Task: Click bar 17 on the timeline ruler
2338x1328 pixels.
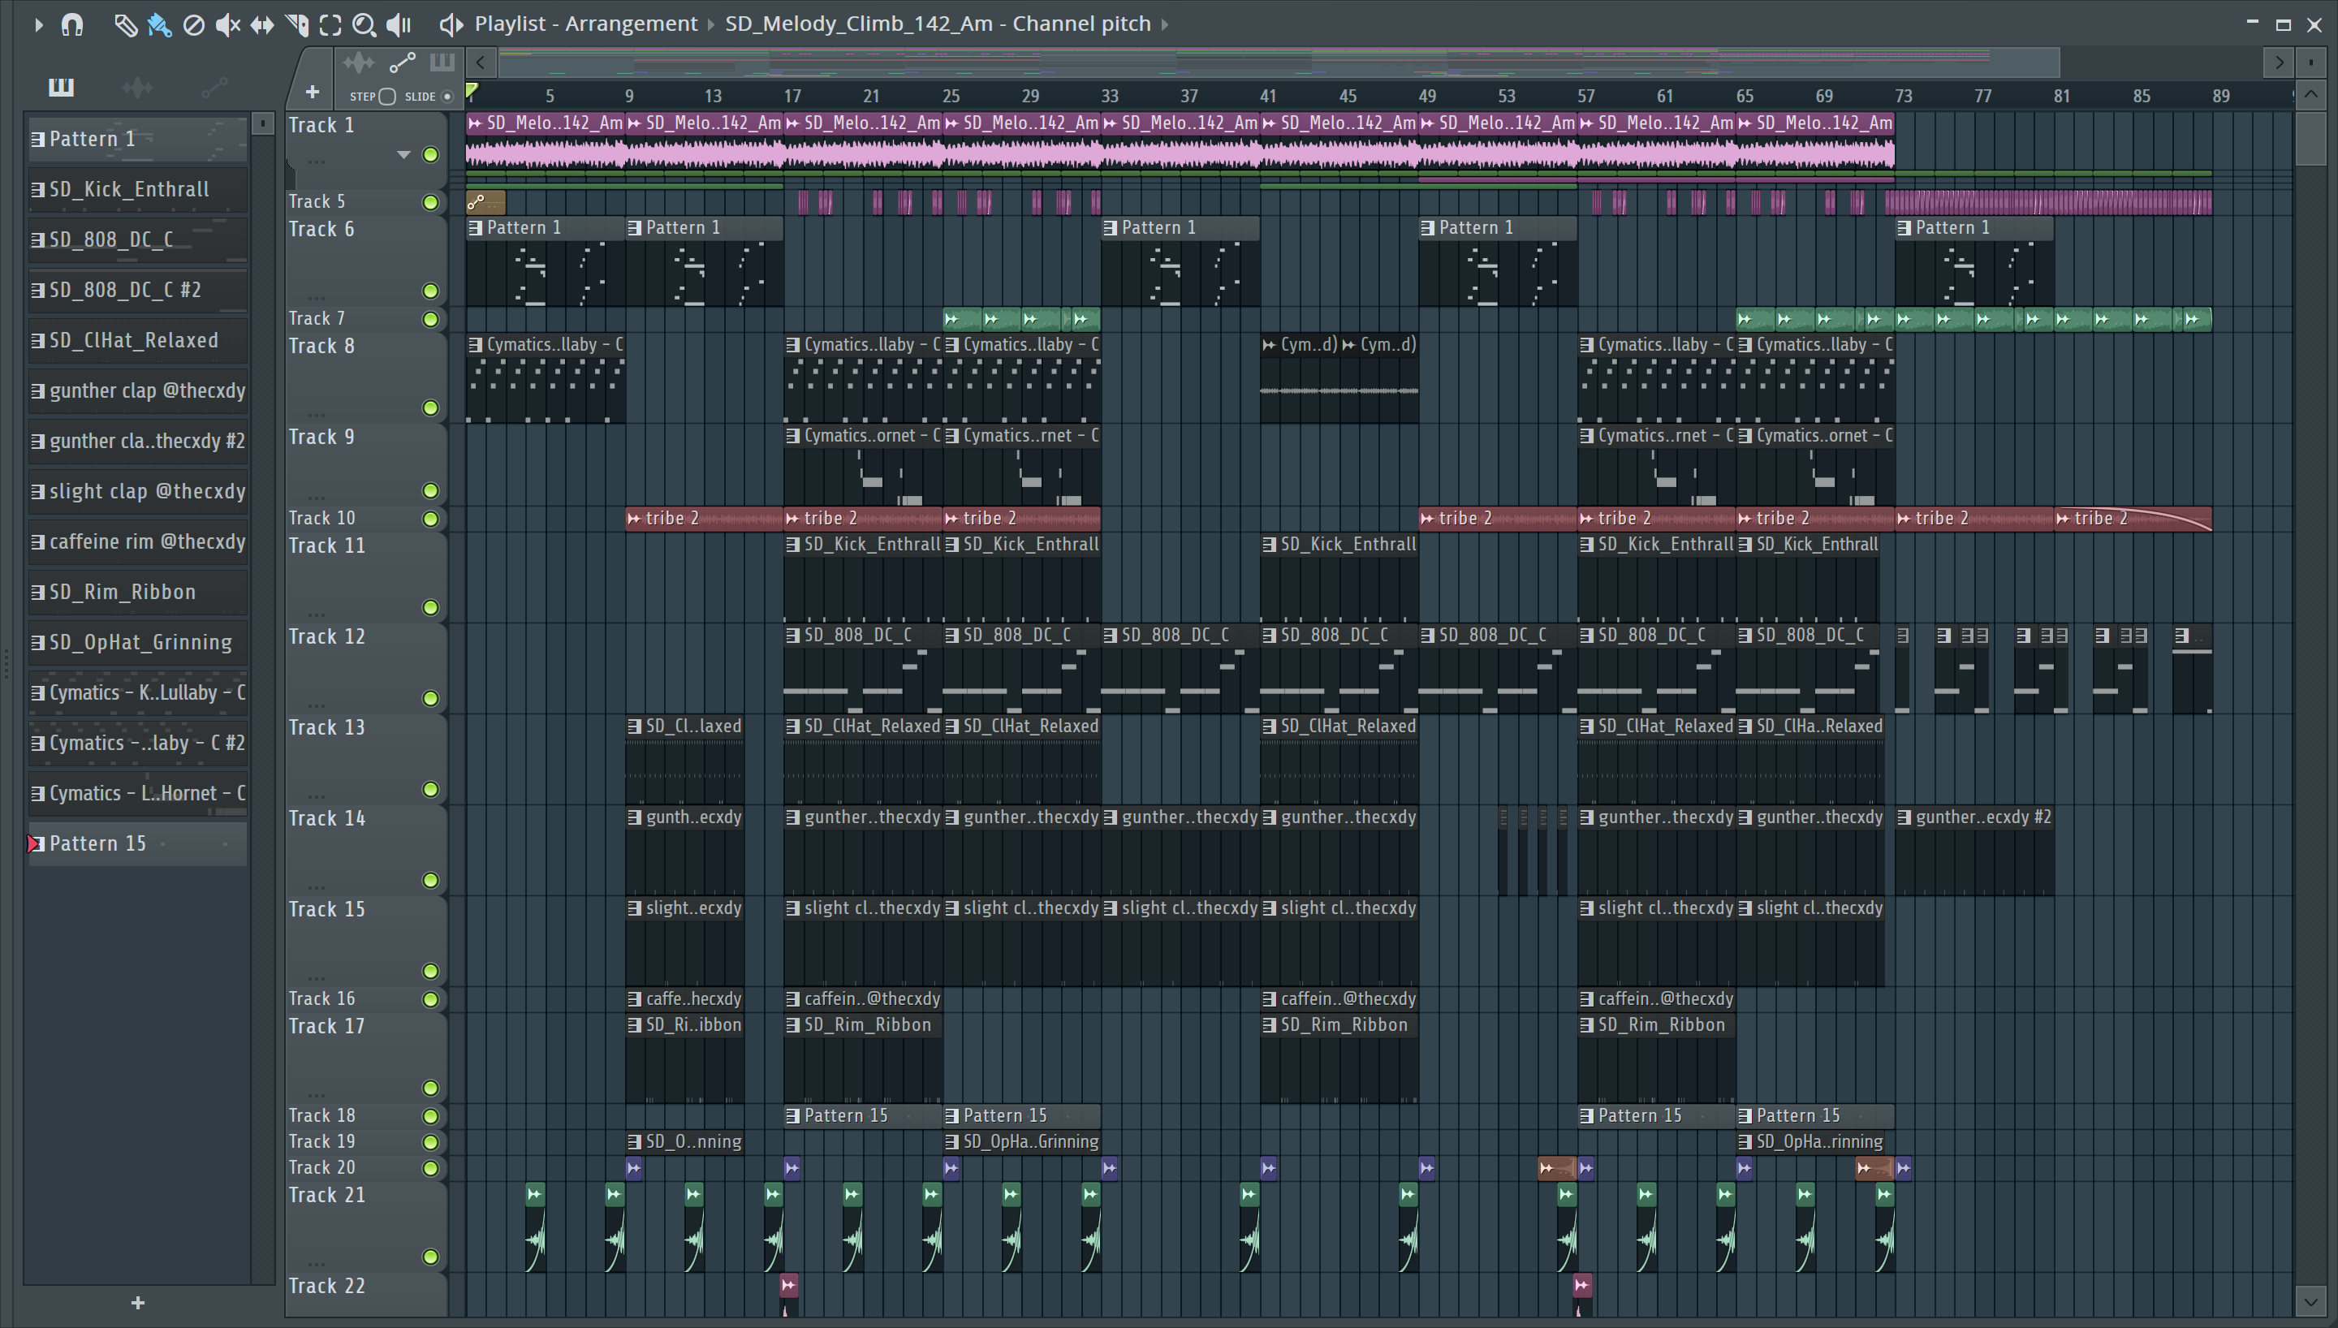Action: [x=792, y=96]
